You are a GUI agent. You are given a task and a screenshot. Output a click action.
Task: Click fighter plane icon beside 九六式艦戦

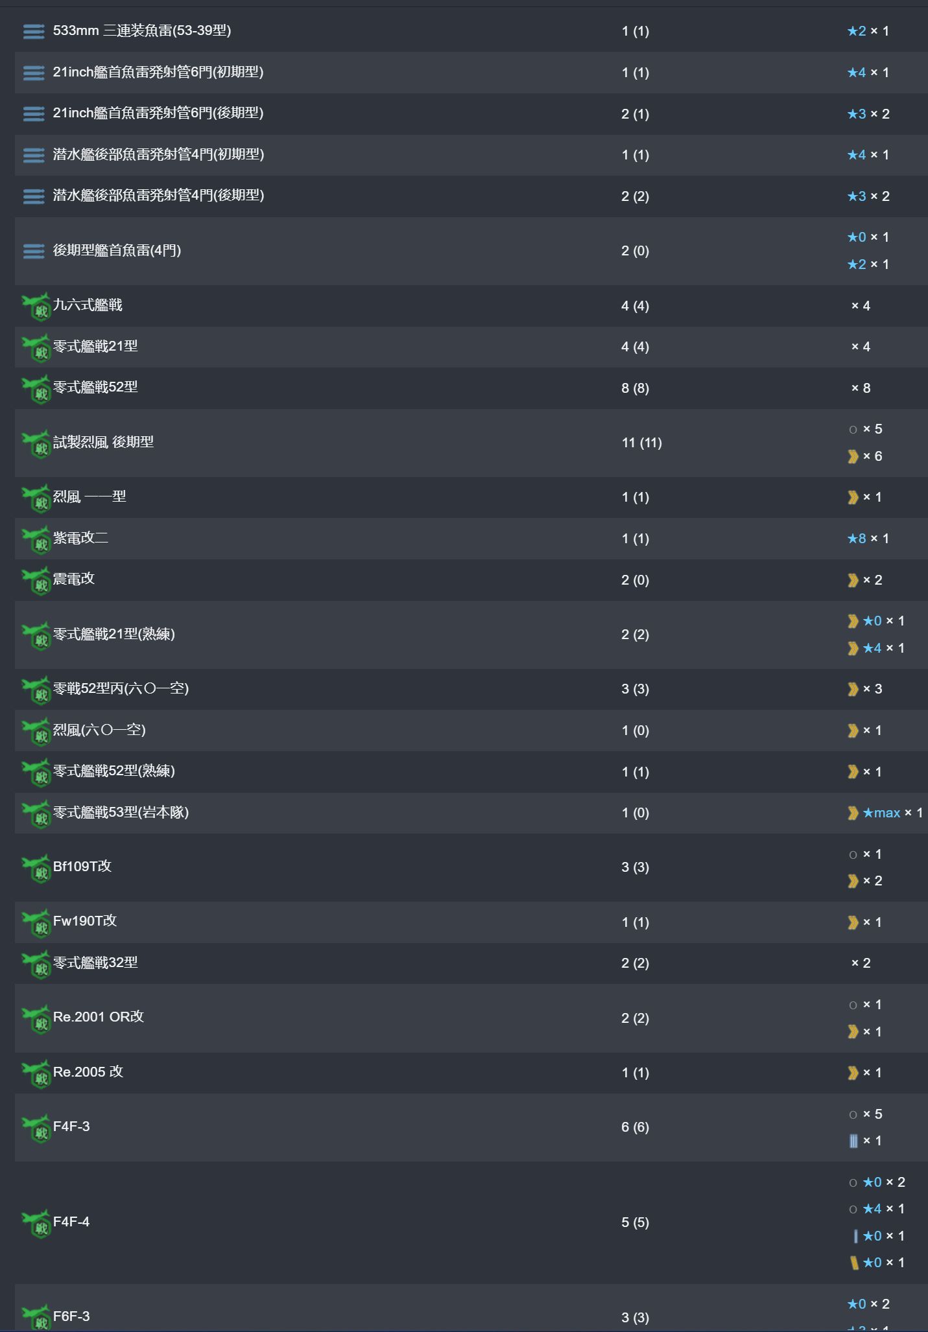pos(36,306)
